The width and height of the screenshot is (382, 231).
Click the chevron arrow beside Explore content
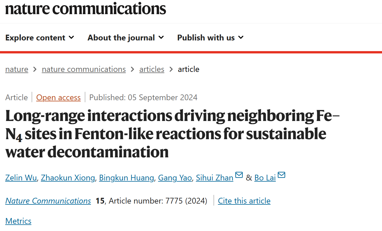(71, 38)
